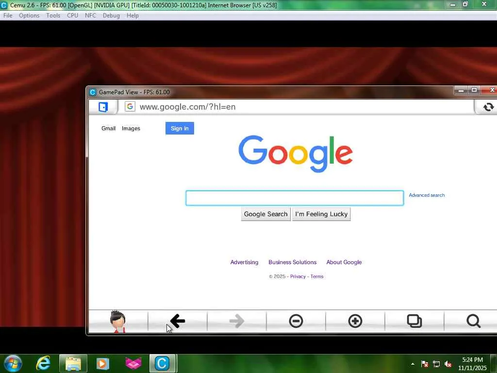Open search with the magnifying glass icon
The width and height of the screenshot is (497, 373).
(473, 321)
